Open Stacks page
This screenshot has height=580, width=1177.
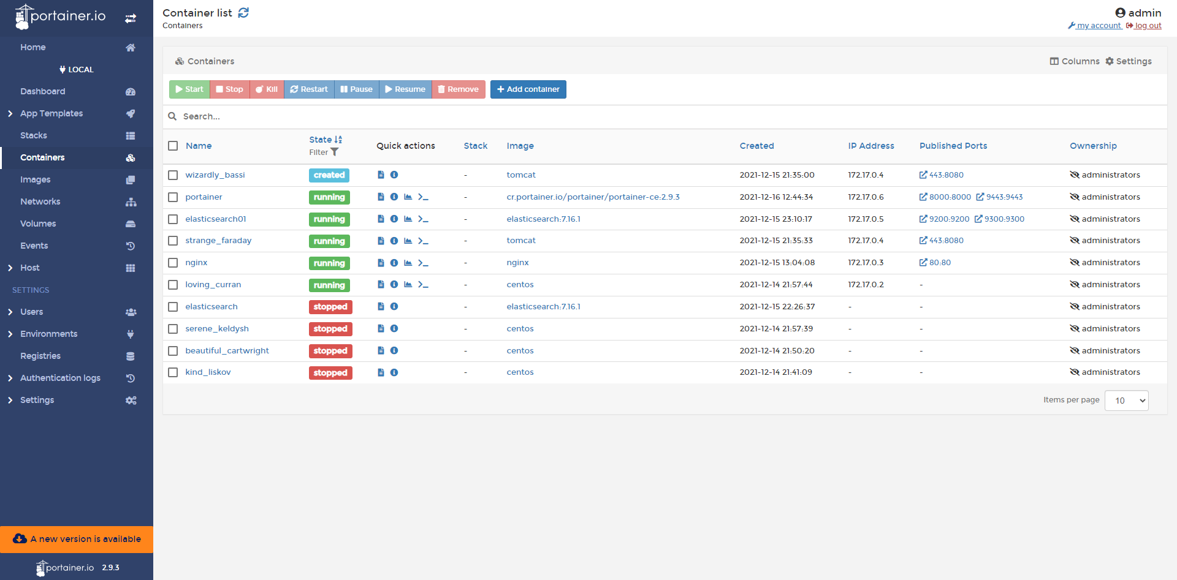(34, 135)
